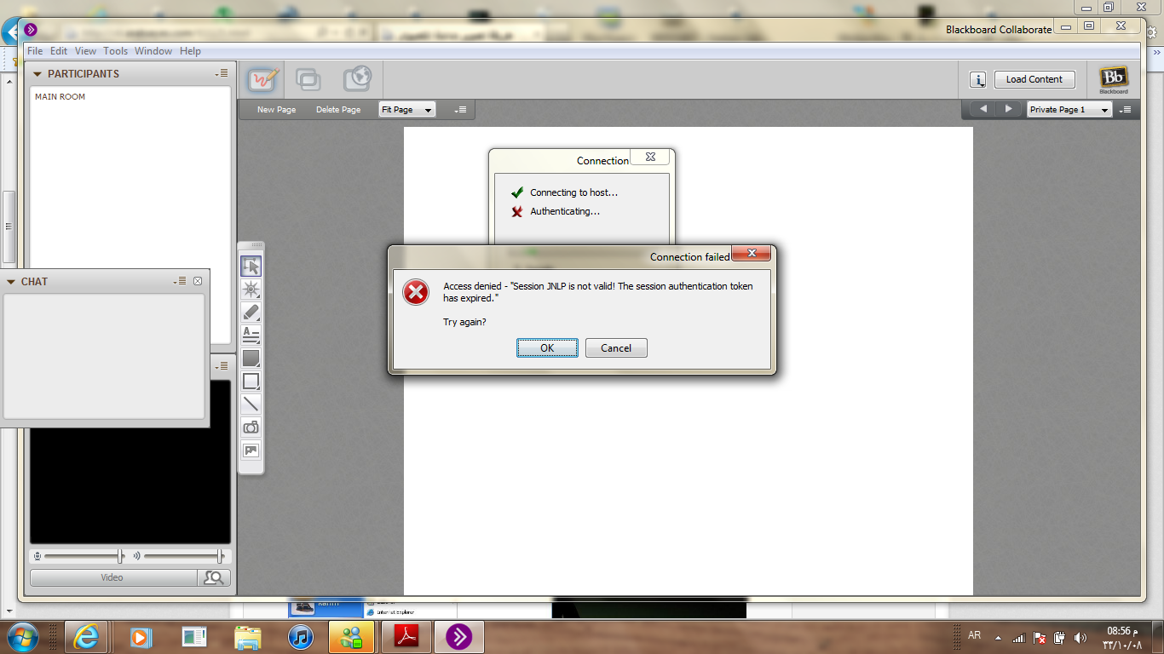Open the Participants panel options menu
The height and width of the screenshot is (654, 1164).
(x=222, y=74)
